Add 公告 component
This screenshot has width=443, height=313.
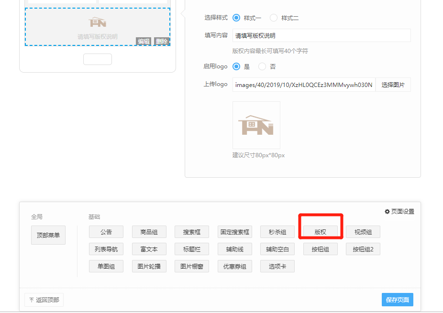(106, 232)
